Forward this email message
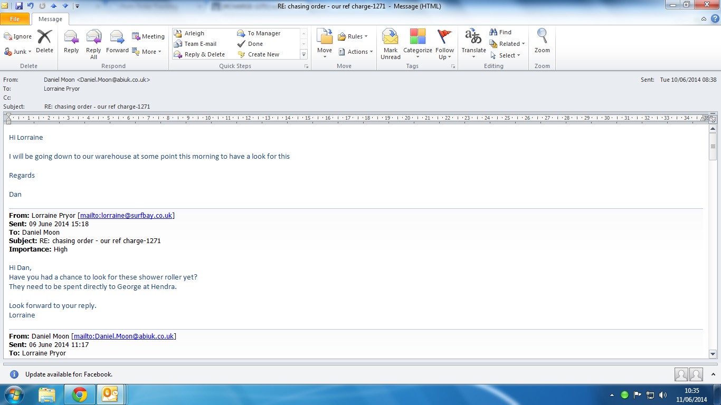Image resolution: width=721 pixels, height=405 pixels. pyautogui.click(x=117, y=41)
